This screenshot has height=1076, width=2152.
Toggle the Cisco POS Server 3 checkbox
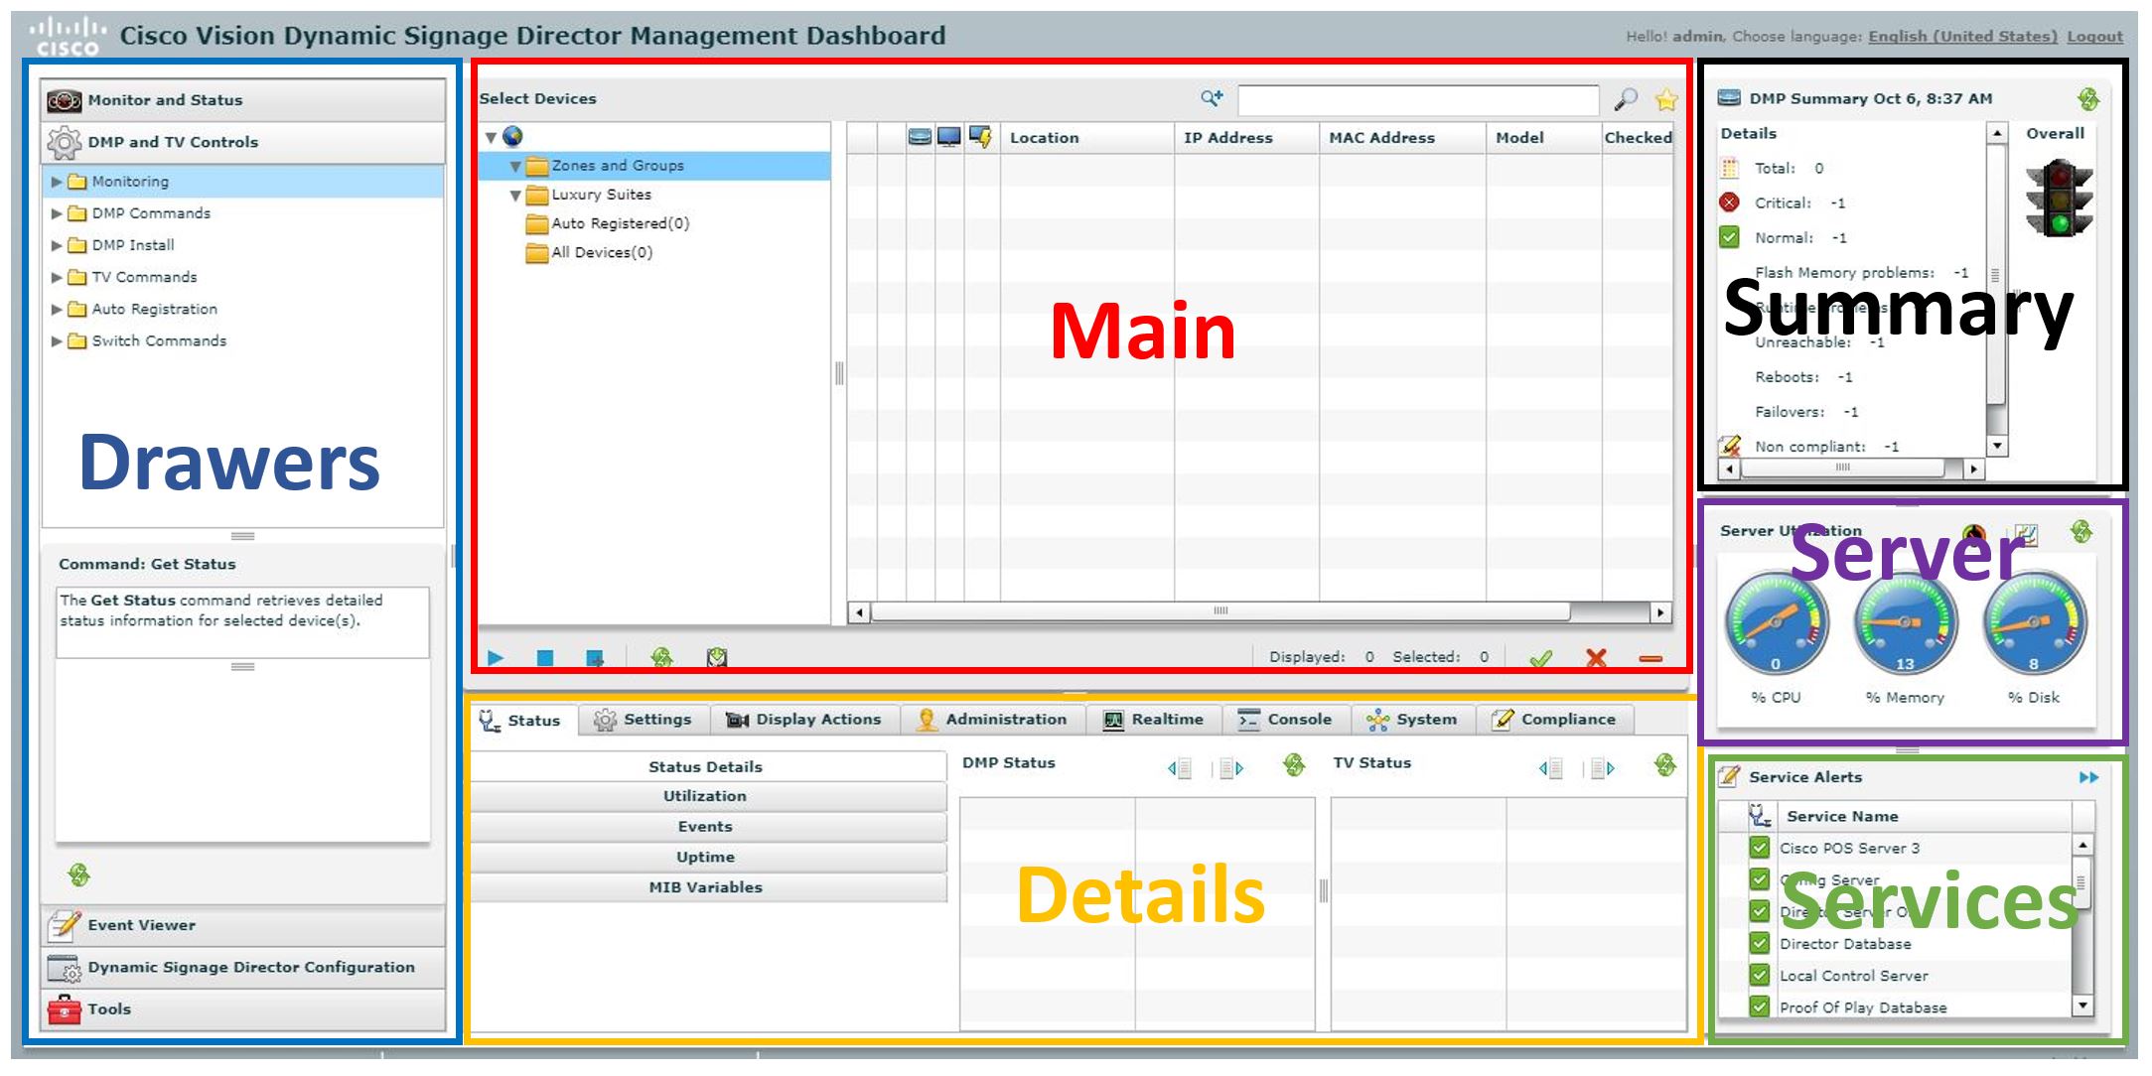point(1760,848)
